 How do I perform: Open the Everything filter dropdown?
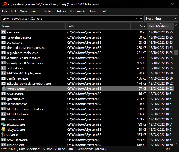point(161,19)
